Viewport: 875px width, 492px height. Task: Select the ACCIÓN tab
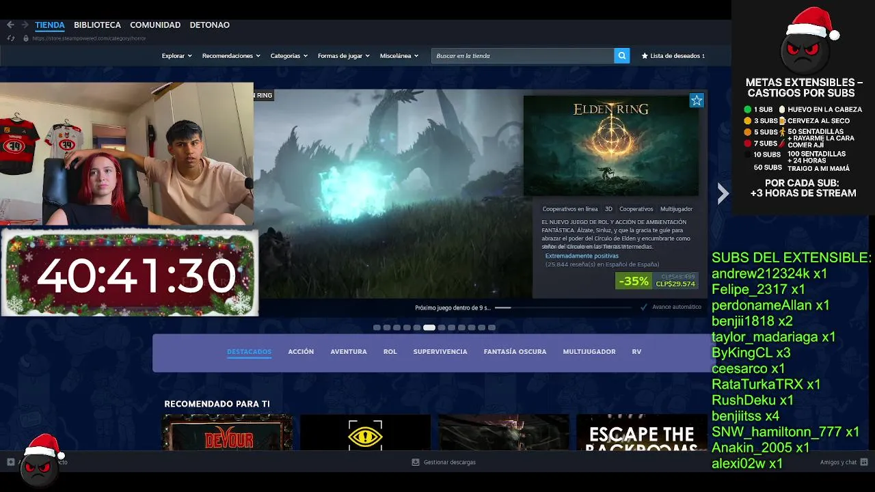[301, 352]
